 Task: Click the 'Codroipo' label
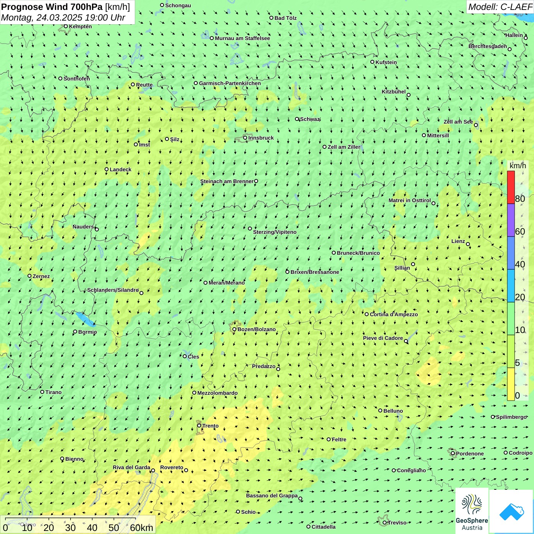pos(521,453)
